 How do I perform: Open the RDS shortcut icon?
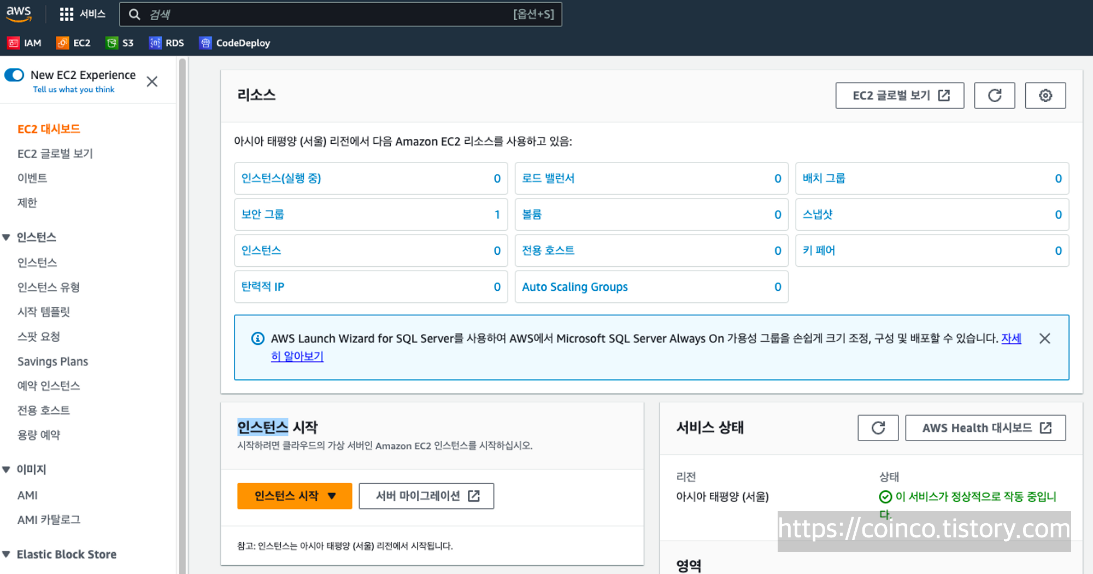pyautogui.click(x=155, y=43)
